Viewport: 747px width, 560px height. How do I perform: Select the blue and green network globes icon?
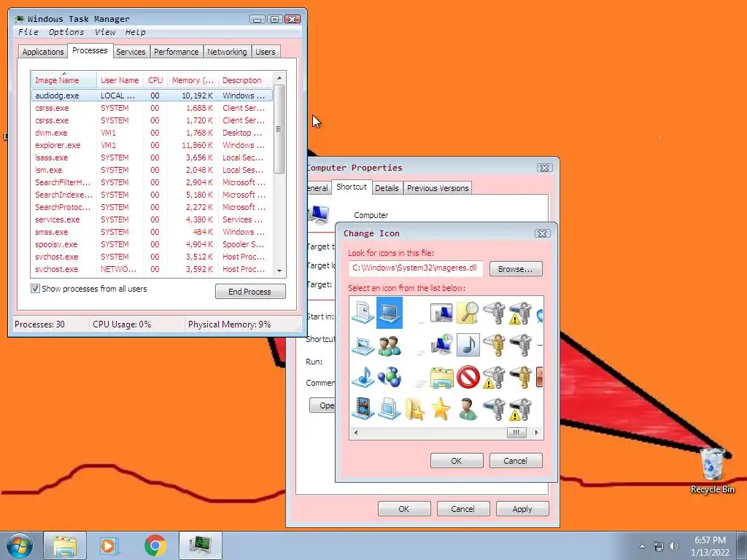point(390,377)
